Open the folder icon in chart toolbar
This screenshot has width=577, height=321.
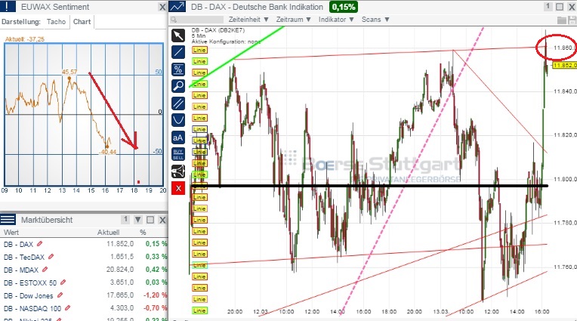pyautogui.click(x=562, y=20)
